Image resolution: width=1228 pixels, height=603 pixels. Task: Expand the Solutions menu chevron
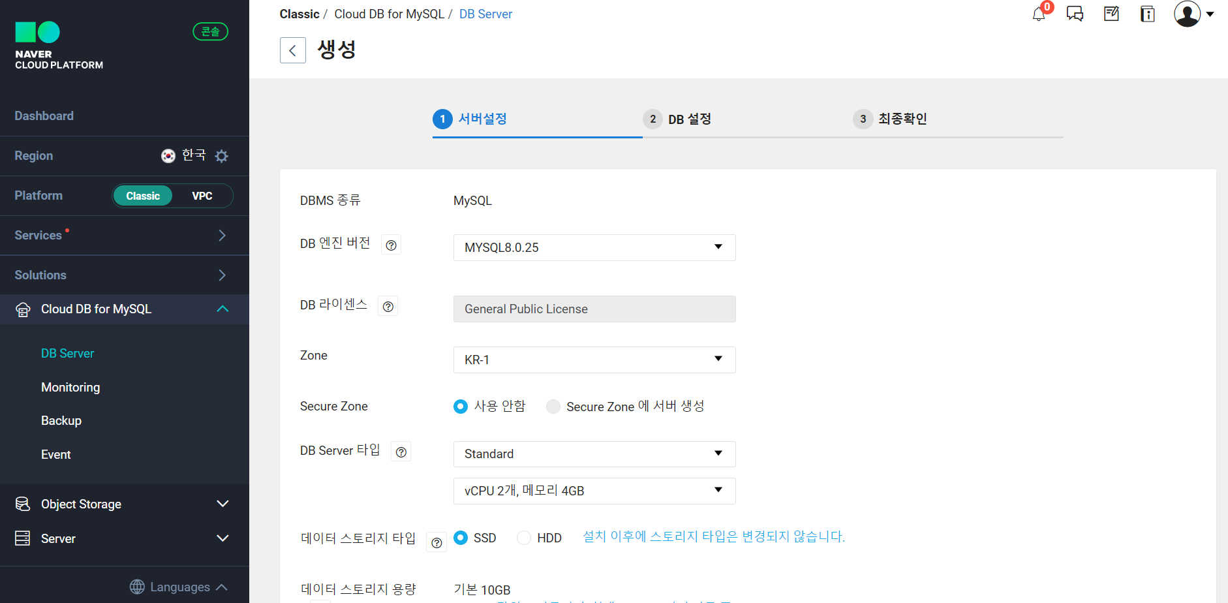222,275
